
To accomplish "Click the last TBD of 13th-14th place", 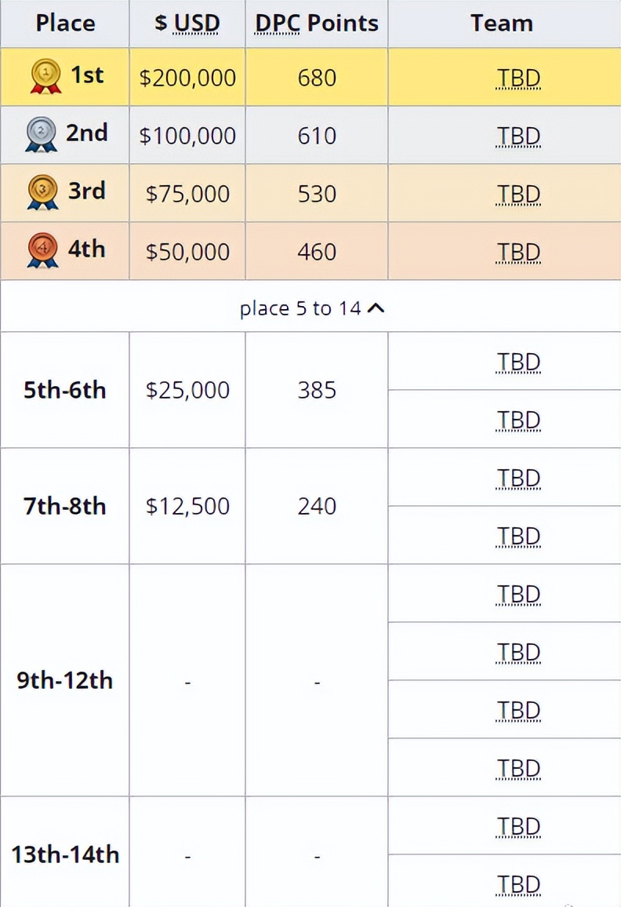I will (518, 884).
